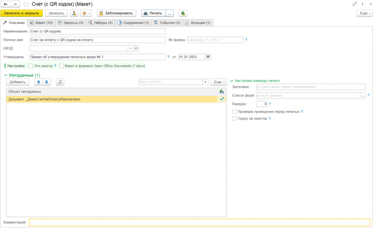Screen dimensions: 373x228
Task: Click into the Заголовок field
Action: point(311,87)
